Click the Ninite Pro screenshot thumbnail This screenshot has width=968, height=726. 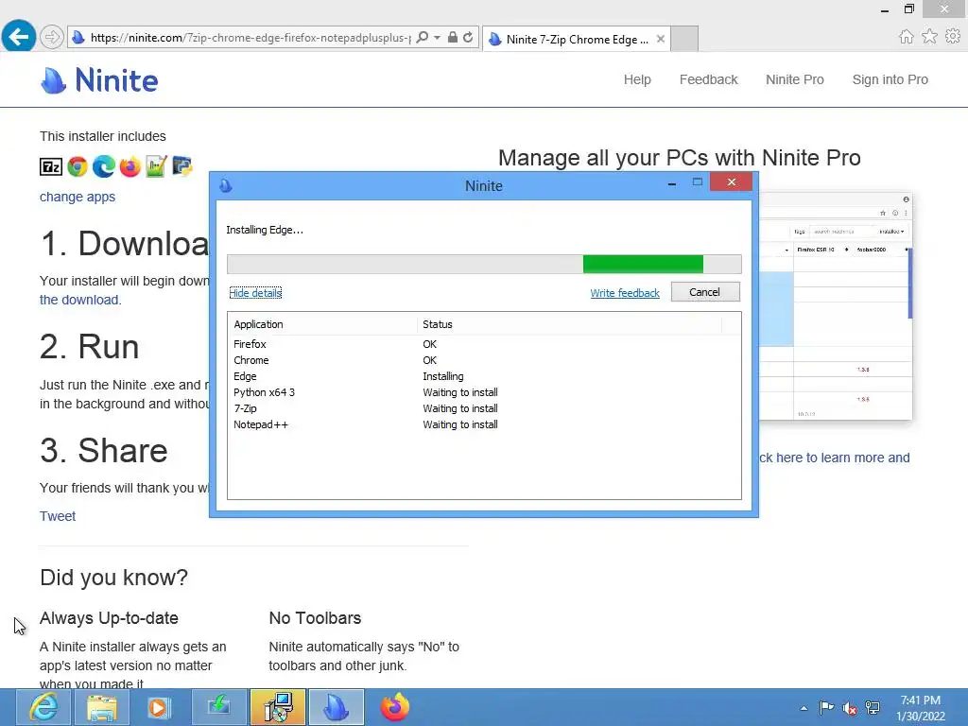(836, 306)
